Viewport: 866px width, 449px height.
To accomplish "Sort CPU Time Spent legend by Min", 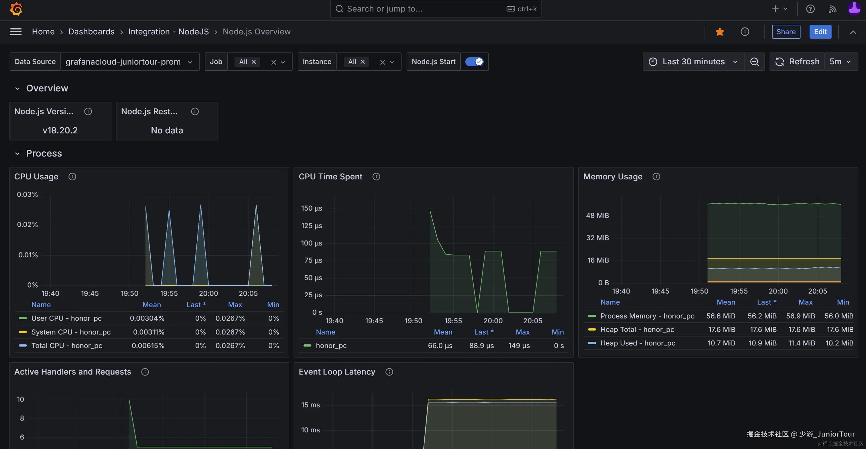I will (x=558, y=332).
